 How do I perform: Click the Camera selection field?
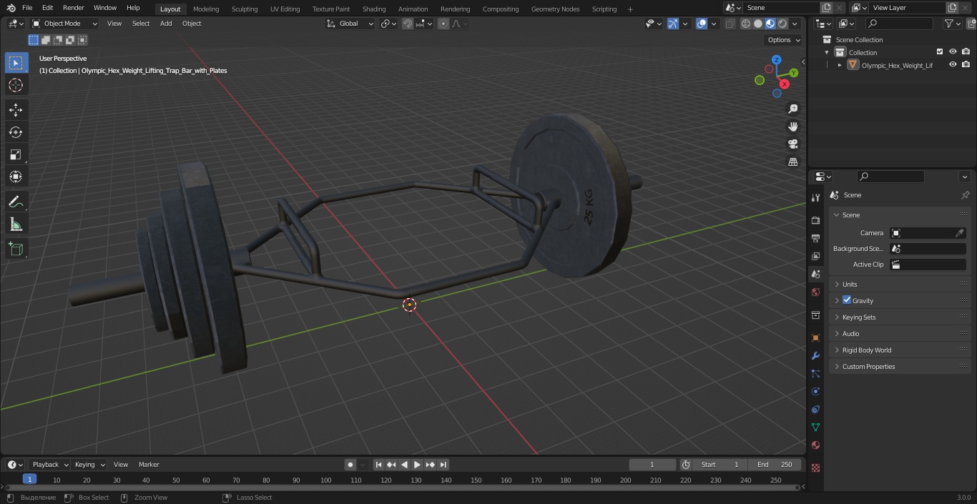point(928,233)
